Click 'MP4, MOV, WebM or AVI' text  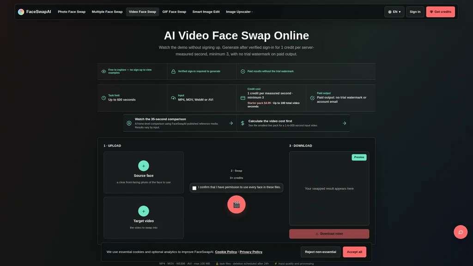195,100
